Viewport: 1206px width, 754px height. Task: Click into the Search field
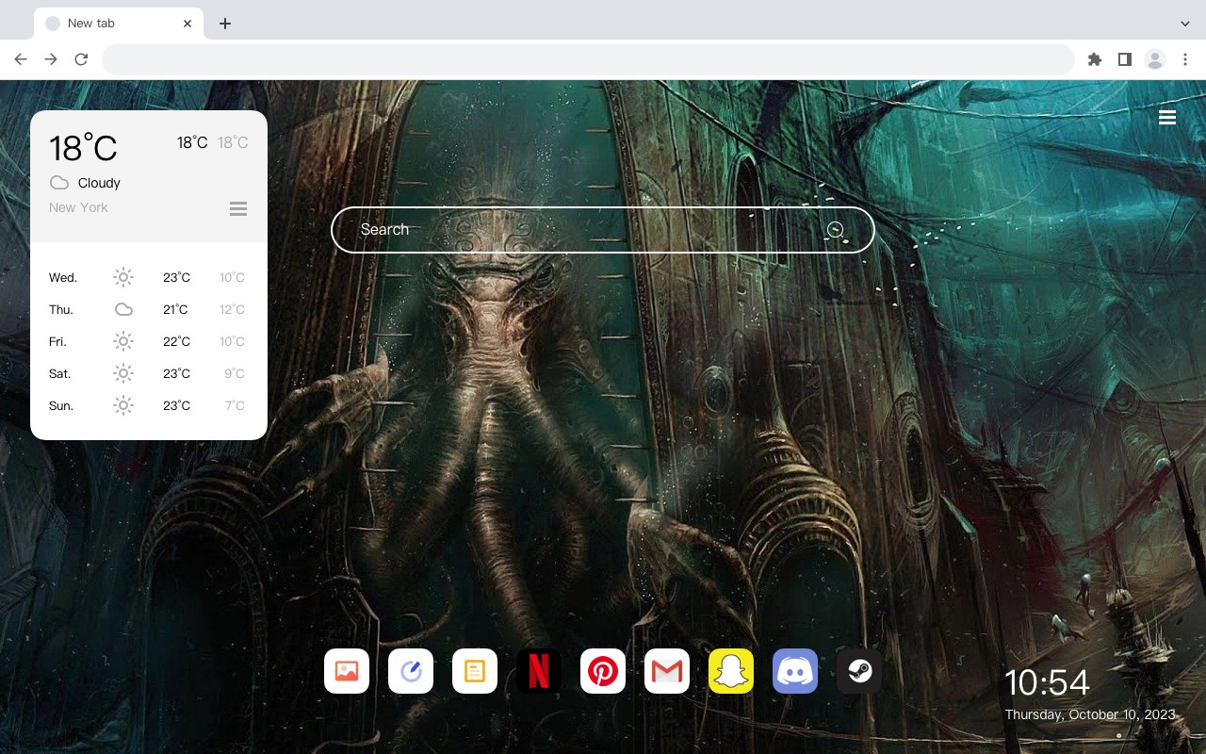tap(603, 230)
